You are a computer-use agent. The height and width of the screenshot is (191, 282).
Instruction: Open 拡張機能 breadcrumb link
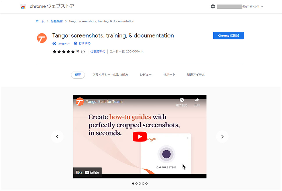(57, 21)
